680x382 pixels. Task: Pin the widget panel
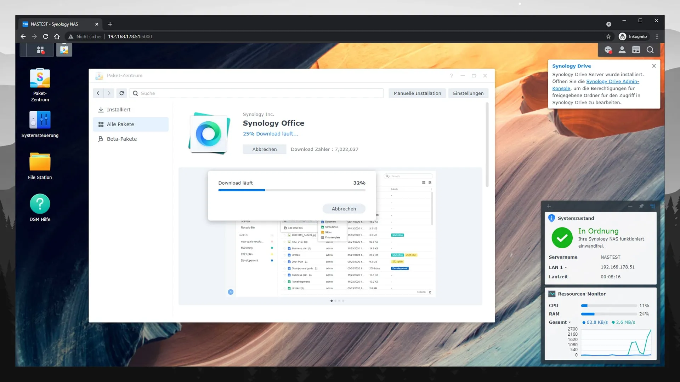click(x=641, y=206)
